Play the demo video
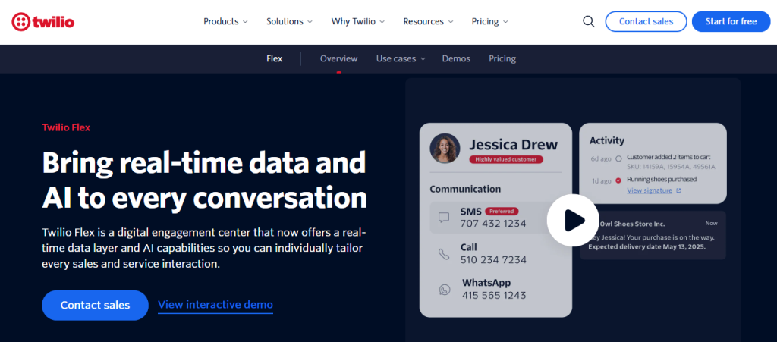Viewport: 777px width, 342px height. tap(574, 221)
